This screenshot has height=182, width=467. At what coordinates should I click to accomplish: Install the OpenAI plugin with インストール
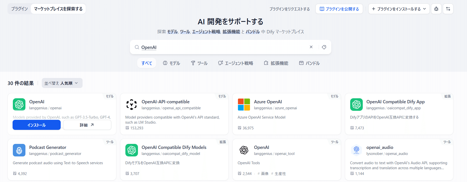pos(37,125)
